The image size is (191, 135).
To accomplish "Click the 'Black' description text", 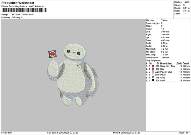I will (x=163, y=81).
